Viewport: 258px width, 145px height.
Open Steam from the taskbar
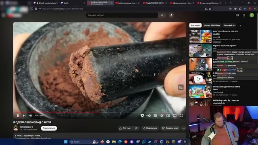(150, 142)
